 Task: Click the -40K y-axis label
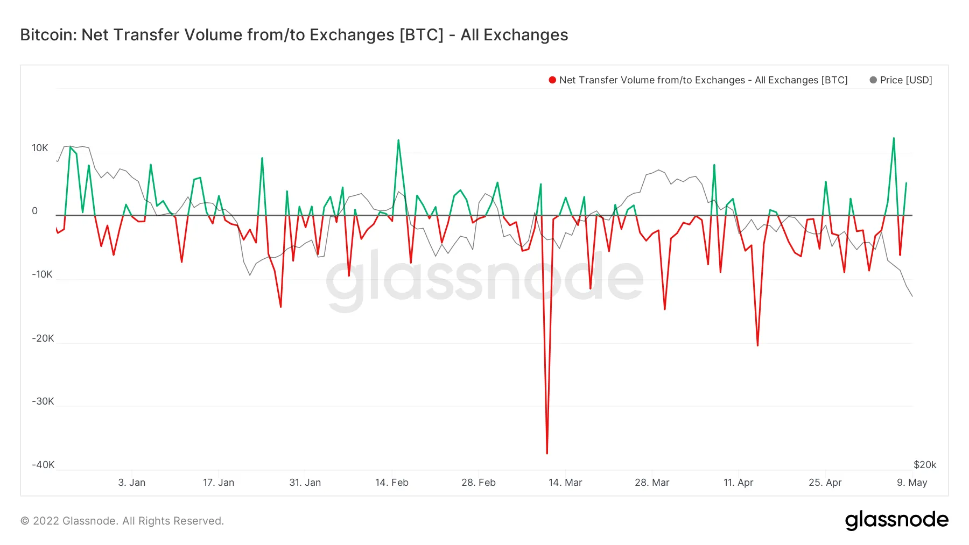click(x=43, y=465)
